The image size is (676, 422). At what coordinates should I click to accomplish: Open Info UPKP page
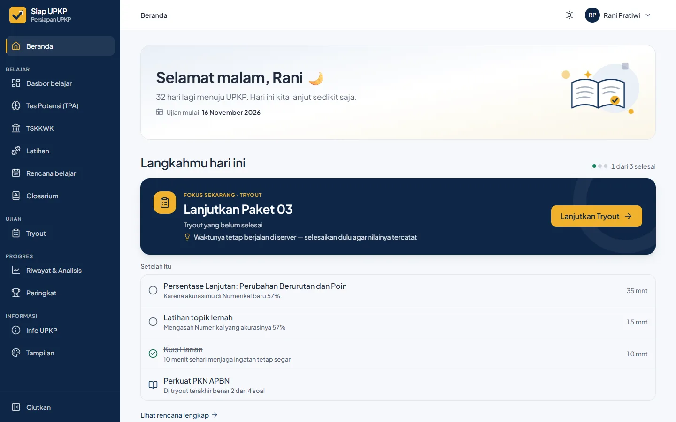(60, 330)
